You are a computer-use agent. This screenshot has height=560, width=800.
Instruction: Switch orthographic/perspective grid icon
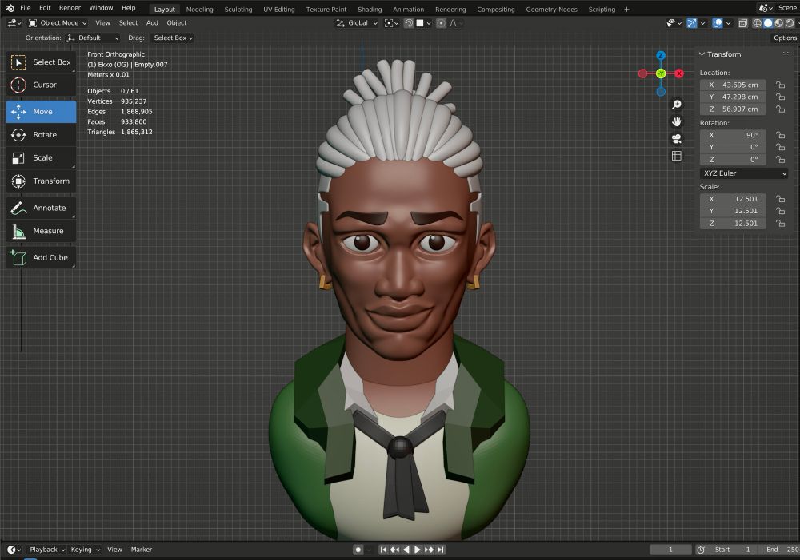pyautogui.click(x=677, y=156)
